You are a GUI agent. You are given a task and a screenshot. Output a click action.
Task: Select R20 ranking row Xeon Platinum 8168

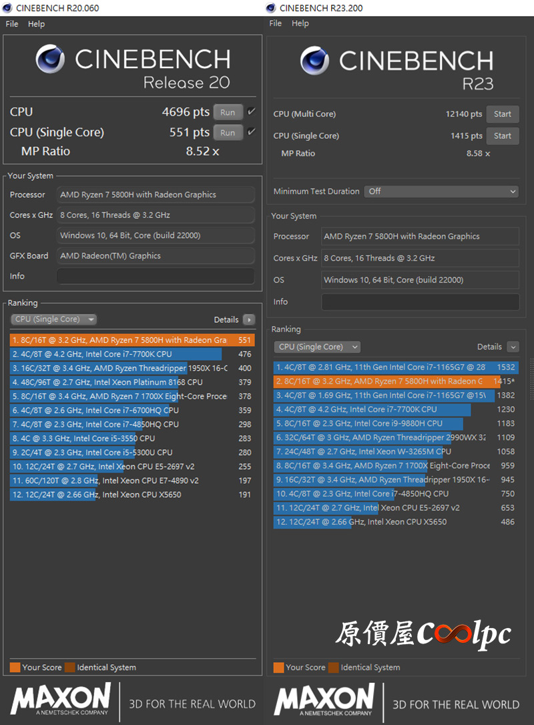click(x=132, y=382)
